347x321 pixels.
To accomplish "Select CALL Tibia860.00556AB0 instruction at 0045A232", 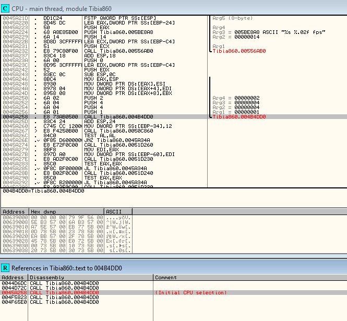I will pos(118,51).
